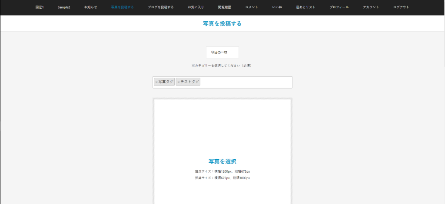445x204 pixels.
Task: Go to the いいね likes page
Action: point(277,7)
